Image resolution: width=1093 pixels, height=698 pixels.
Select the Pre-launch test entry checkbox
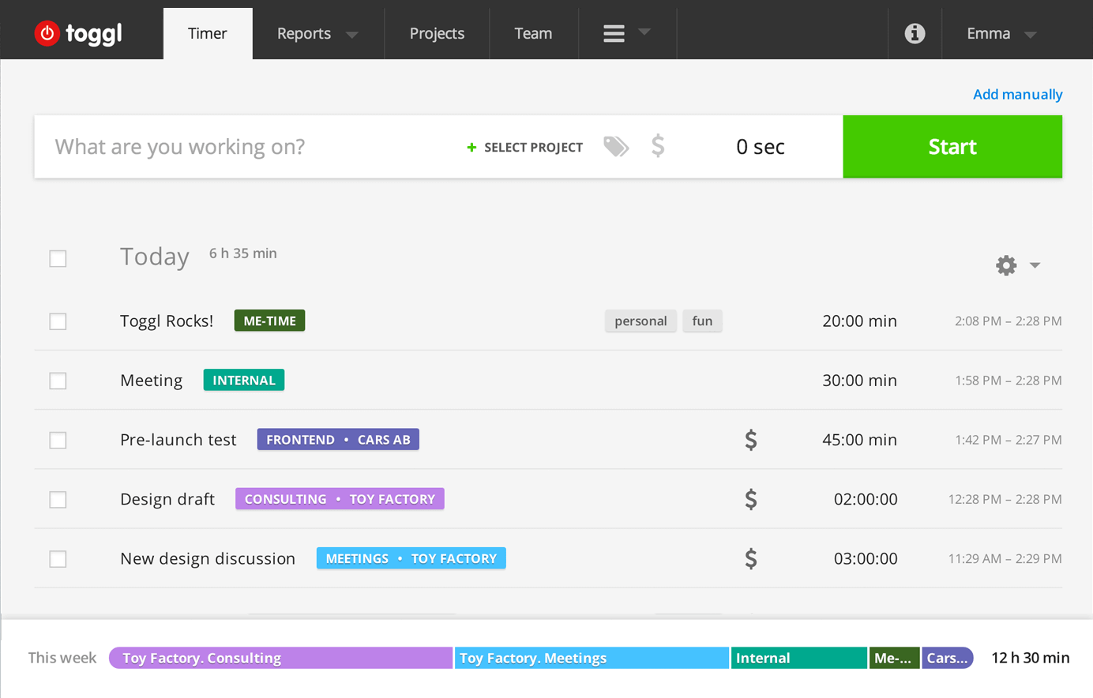pyautogui.click(x=58, y=440)
